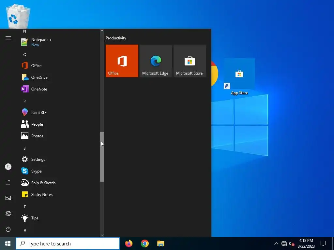This screenshot has height=250, width=334.
Task: Click the Power button in Start sidebar
Action: [8, 229]
